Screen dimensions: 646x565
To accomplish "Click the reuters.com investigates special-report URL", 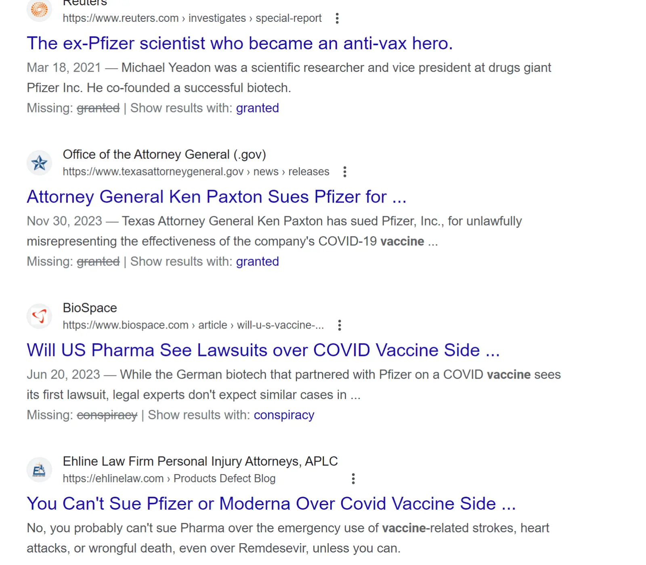I will click(192, 18).
